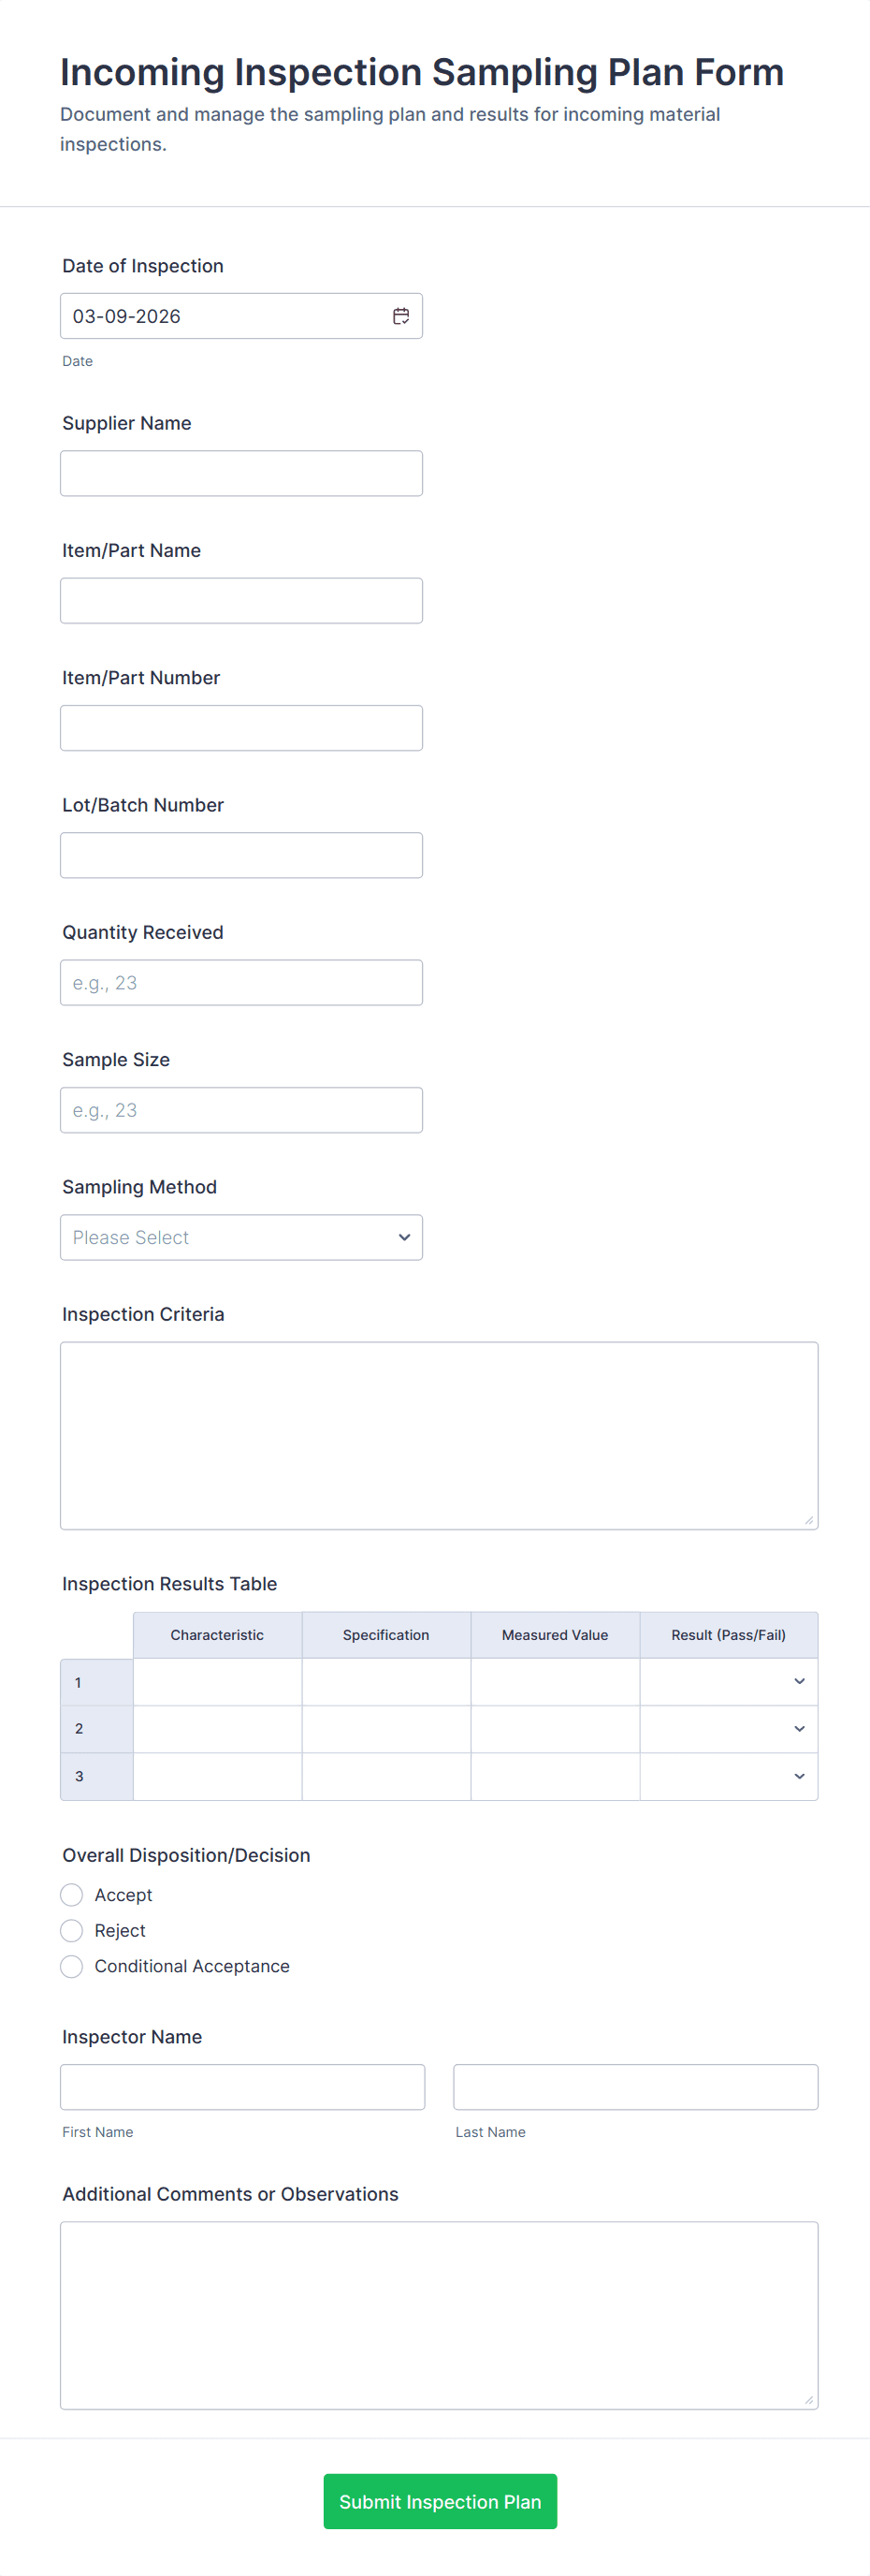Click into Lot/Batch Number field
Image resolution: width=870 pixels, height=2576 pixels.
pyautogui.click(x=240, y=855)
